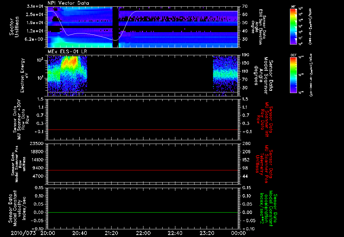Click the 206 telemetry tick label
The image size is (344, 237).
point(246,152)
